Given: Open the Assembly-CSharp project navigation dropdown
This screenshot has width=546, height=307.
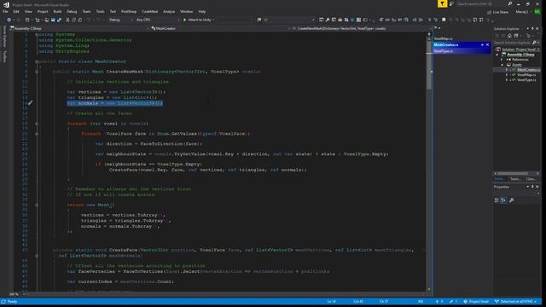Looking at the screenshot, I should [x=79, y=28].
